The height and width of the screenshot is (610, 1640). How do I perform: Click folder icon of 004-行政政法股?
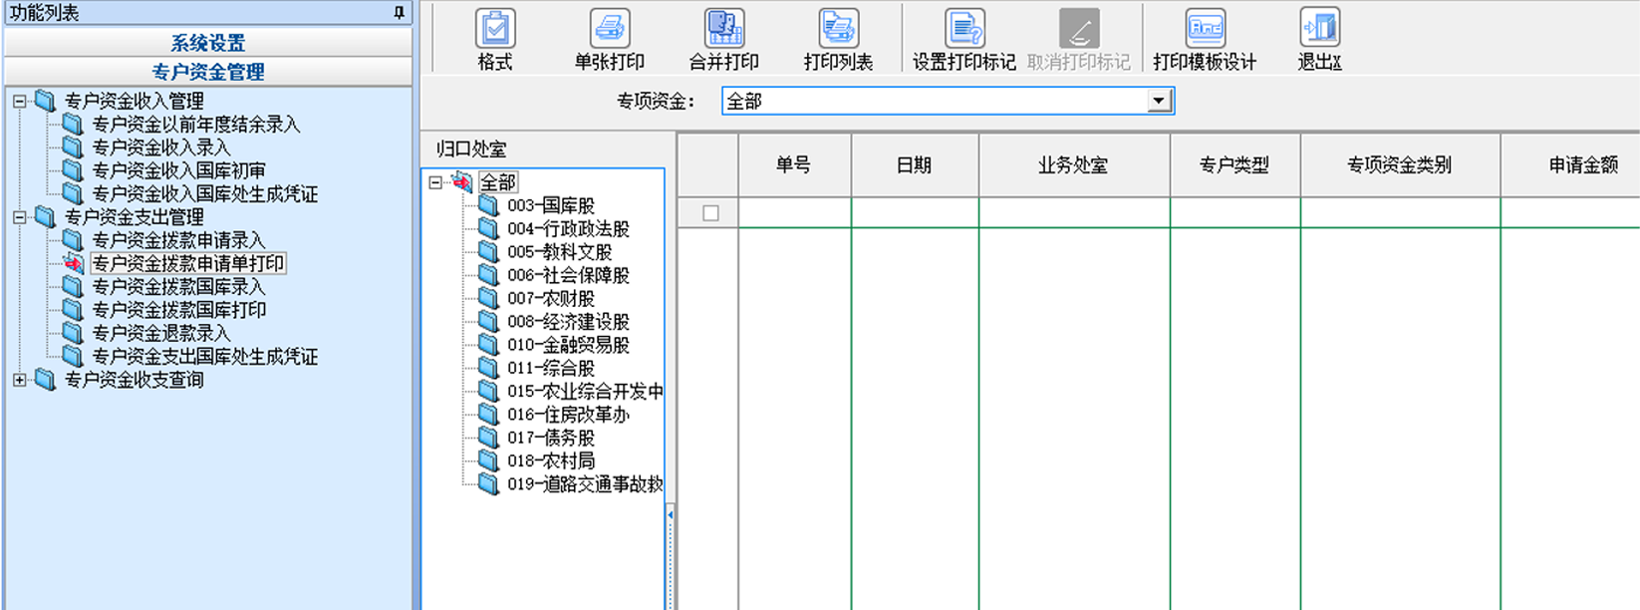tap(488, 228)
